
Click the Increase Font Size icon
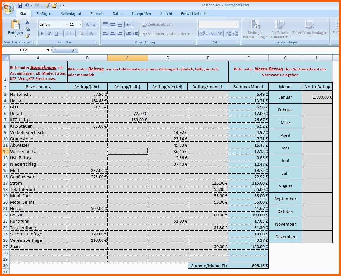pos(87,25)
